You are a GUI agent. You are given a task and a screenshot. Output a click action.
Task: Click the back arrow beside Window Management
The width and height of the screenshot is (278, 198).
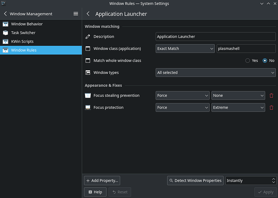5,14
